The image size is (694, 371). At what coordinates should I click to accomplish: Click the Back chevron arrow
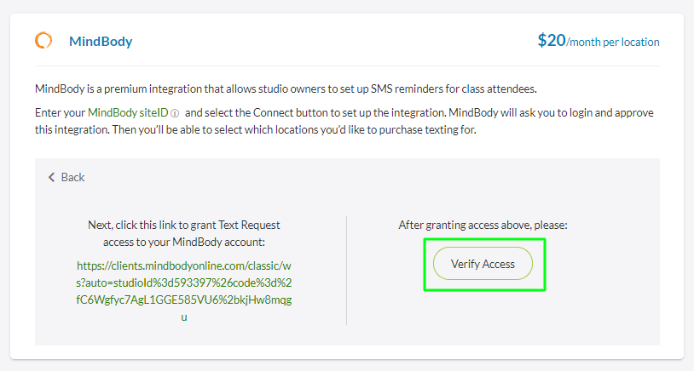51,177
